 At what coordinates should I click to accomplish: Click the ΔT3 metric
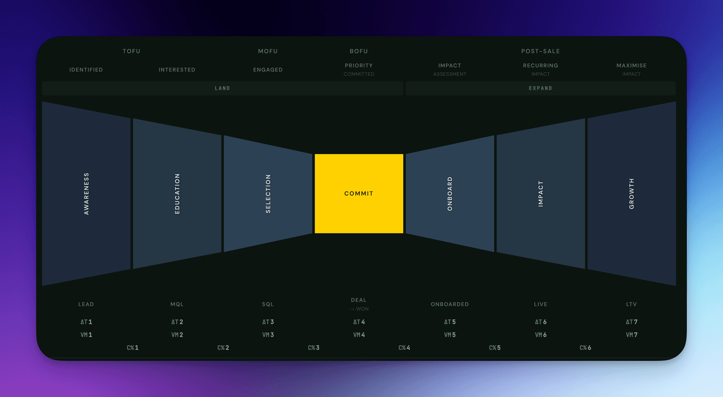click(x=268, y=322)
